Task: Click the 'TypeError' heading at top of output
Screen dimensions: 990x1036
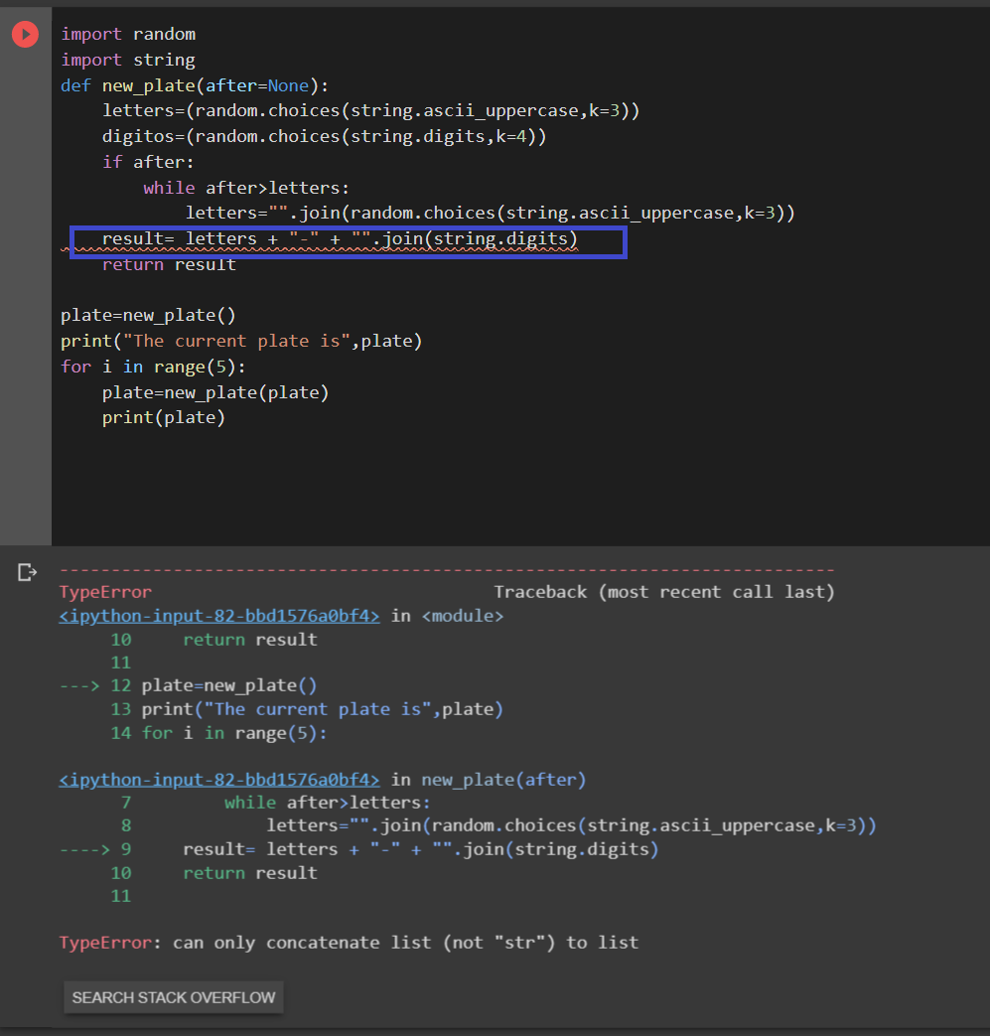Action: click(x=105, y=592)
